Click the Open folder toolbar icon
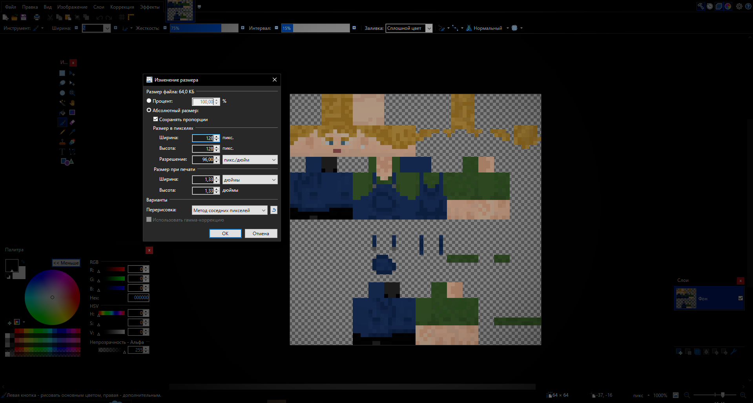Image resolution: width=753 pixels, height=403 pixels. click(15, 17)
